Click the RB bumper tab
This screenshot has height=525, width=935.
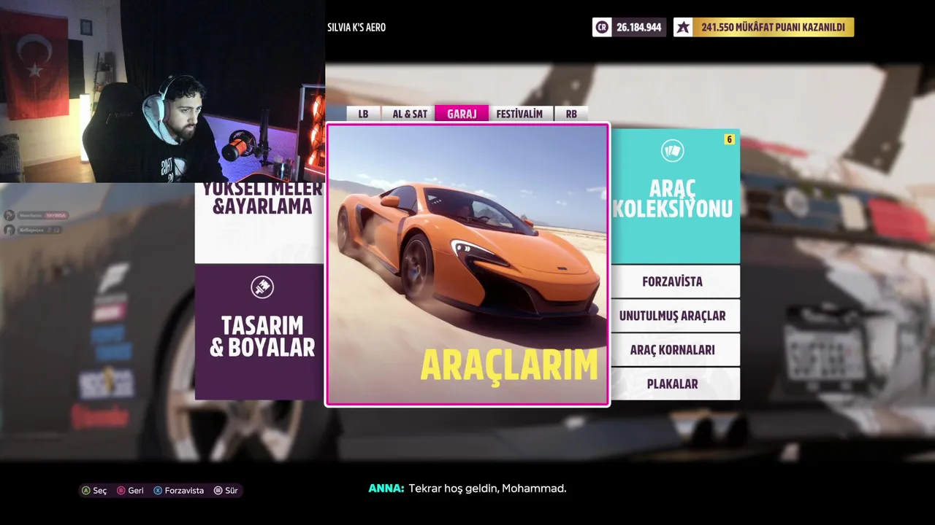571,114
